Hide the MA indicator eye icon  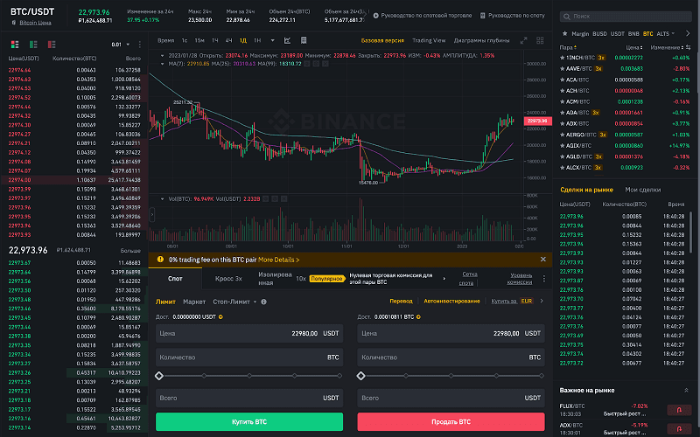307,64
